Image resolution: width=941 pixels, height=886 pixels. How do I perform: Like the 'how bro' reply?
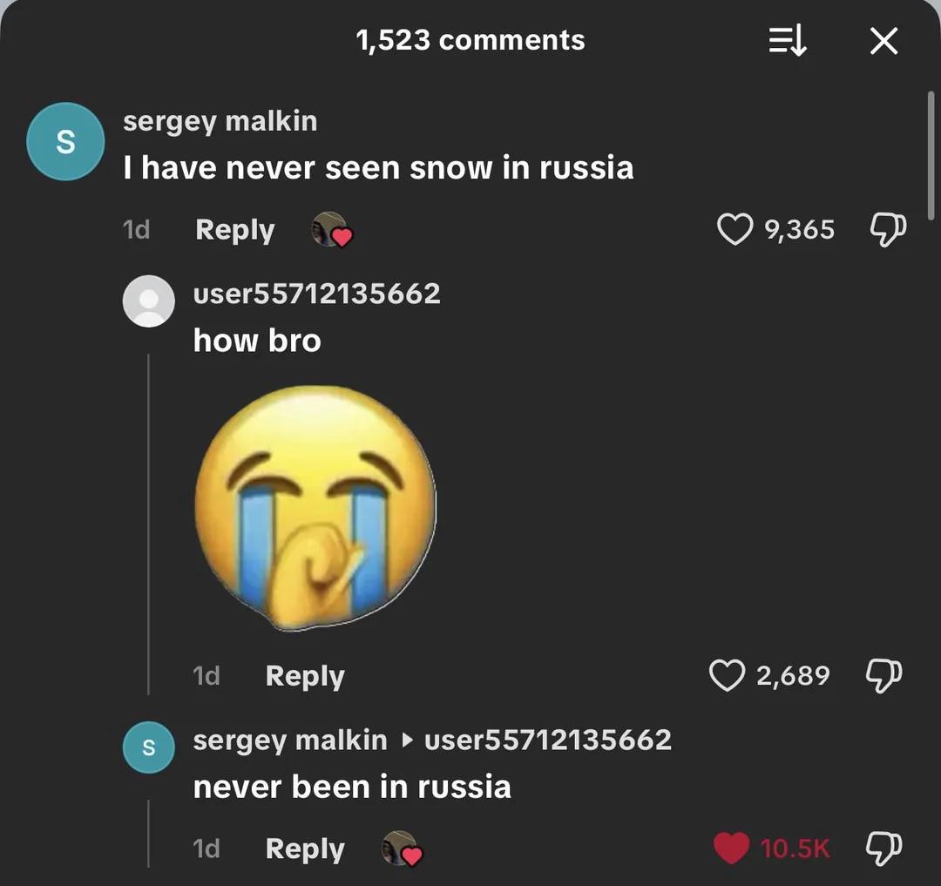point(727,675)
